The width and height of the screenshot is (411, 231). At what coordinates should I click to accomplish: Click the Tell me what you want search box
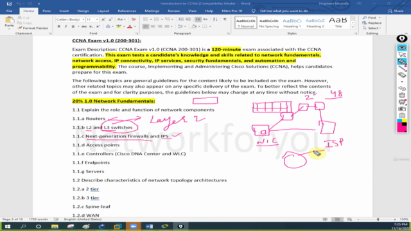tap(284, 11)
